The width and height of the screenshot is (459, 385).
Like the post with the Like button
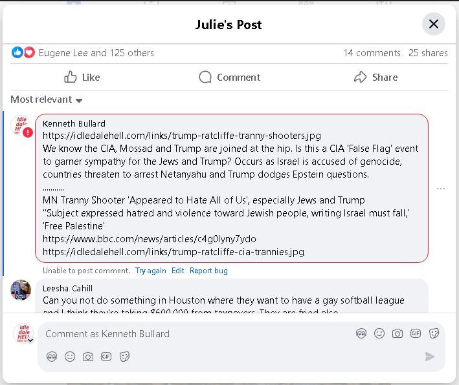pos(82,78)
